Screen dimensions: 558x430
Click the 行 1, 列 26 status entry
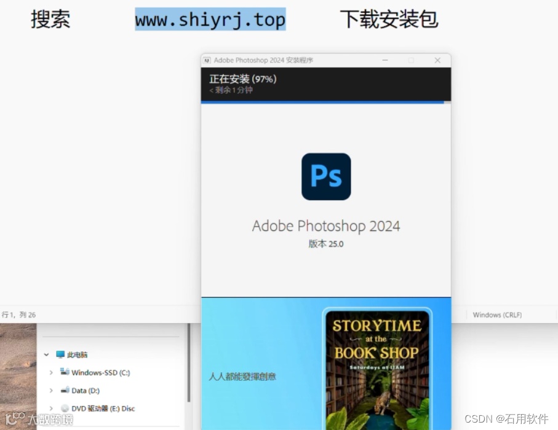tap(19, 315)
